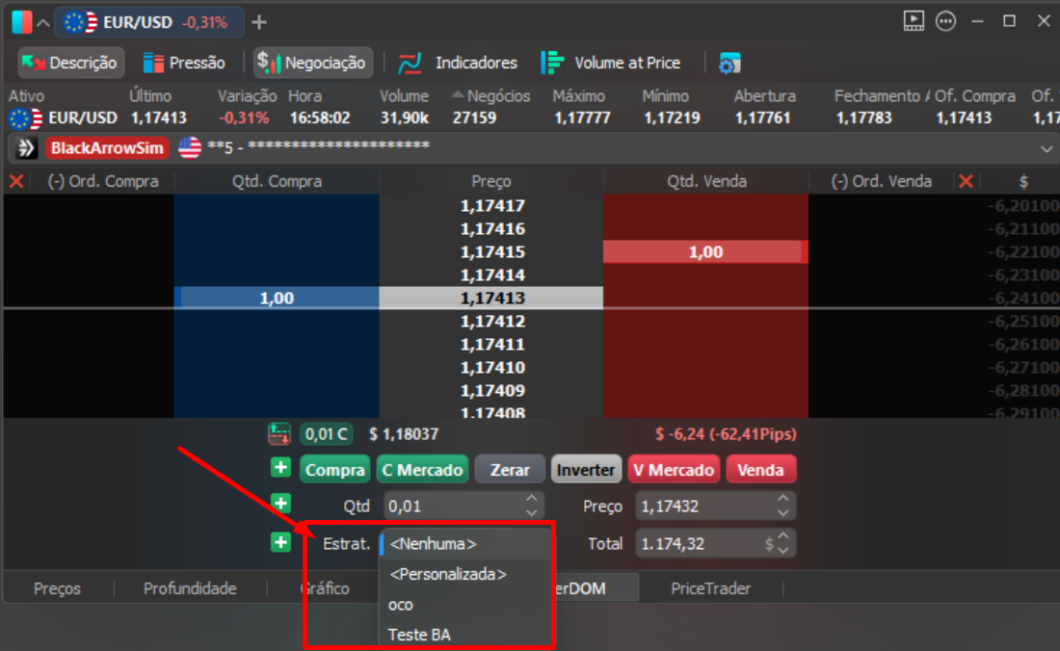The height and width of the screenshot is (651, 1060).
Task: Click the Inverter button
Action: tap(586, 469)
